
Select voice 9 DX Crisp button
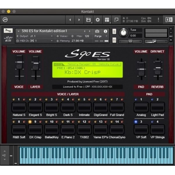click(35, 129)
